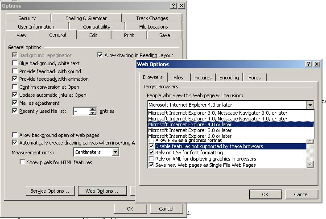
Task: Open the Measurement units dropdown
Action: tap(115, 152)
